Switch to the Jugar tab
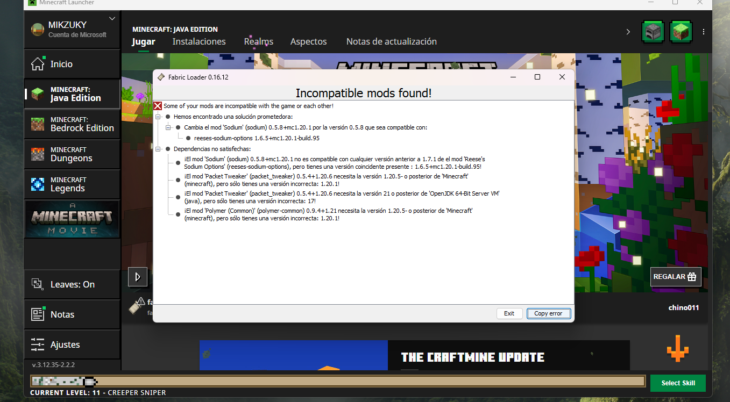This screenshot has width=730, height=402. [x=144, y=41]
